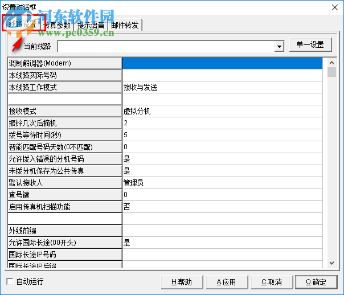Click the 查号键 row label
The width and height of the screenshot is (344, 295).
pyautogui.click(x=65, y=195)
